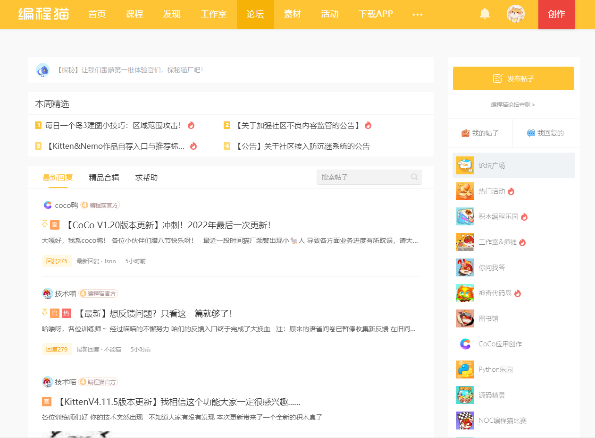Click the 热门活动 board icon

[465, 191]
